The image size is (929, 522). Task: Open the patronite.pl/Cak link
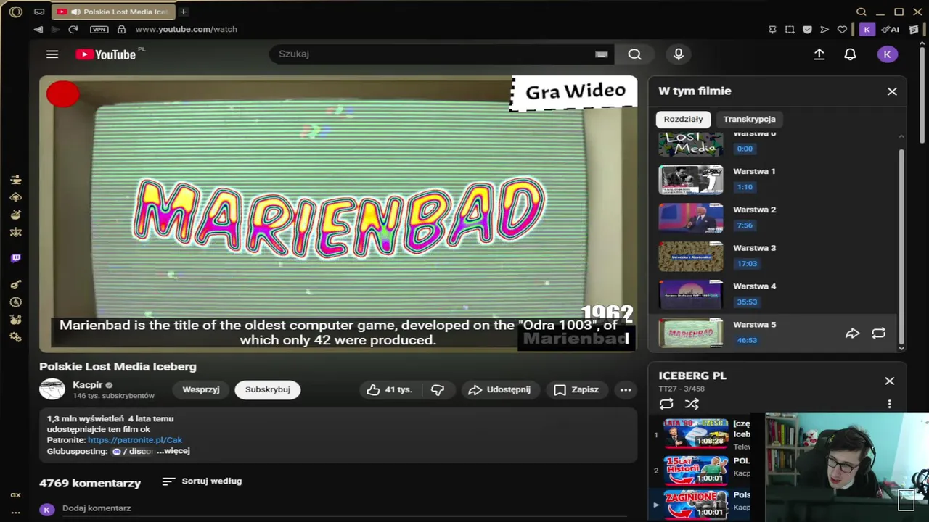pos(135,439)
